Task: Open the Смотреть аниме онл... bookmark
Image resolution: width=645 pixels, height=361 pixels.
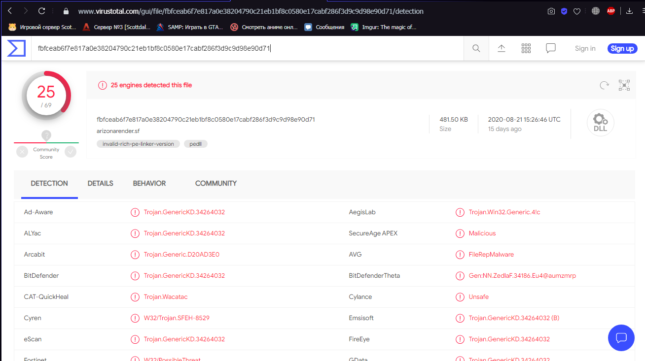Action: pyautogui.click(x=264, y=27)
